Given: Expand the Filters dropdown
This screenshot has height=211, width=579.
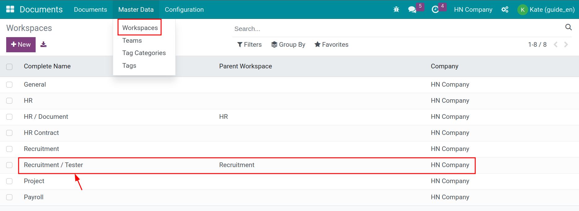Looking at the screenshot, I should click(x=249, y=45).
